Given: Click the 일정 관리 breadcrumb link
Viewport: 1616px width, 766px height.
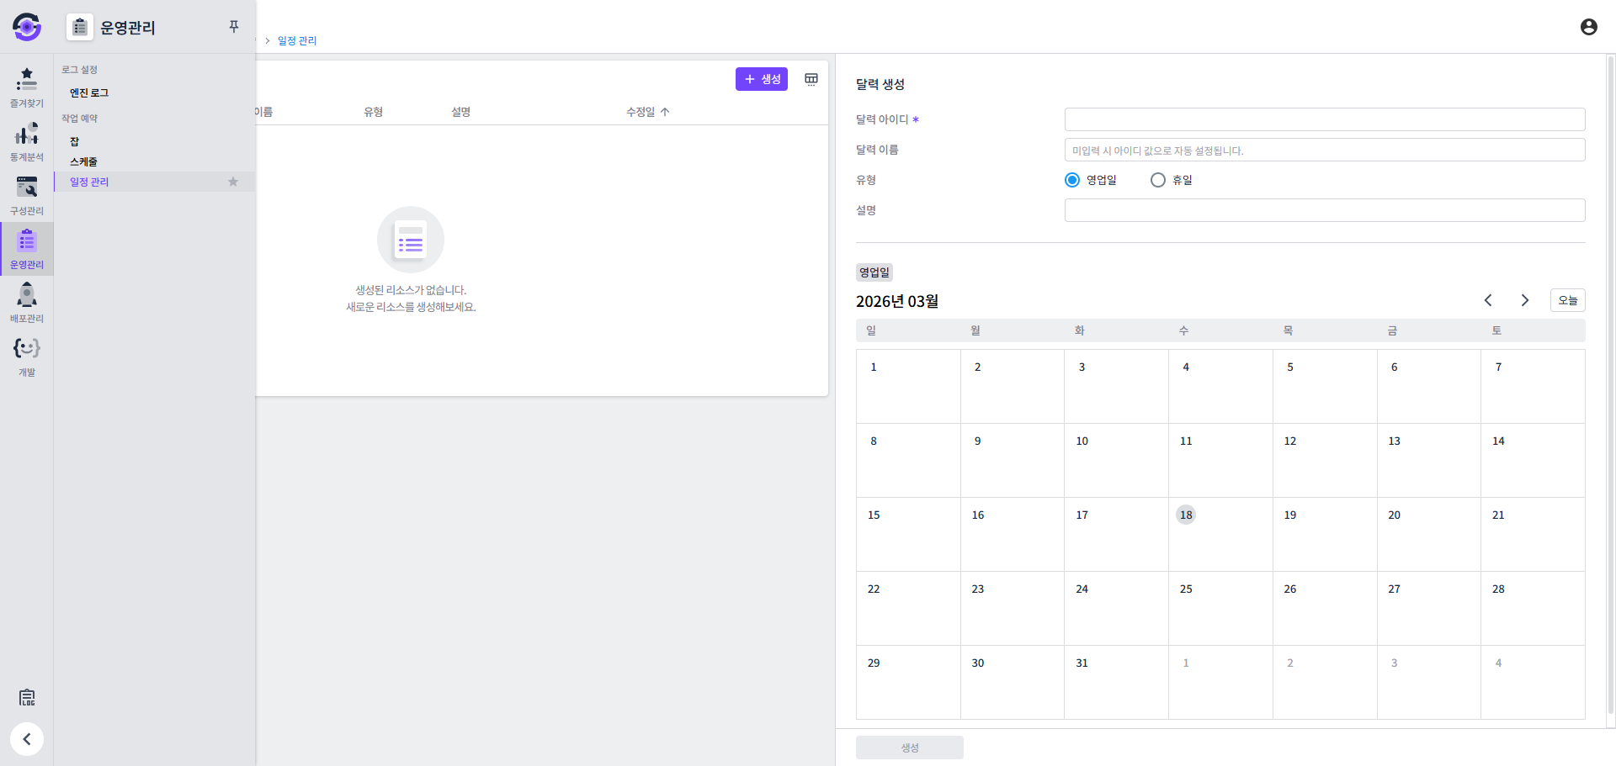Looking at the screenshot, I should coord(297,40).
